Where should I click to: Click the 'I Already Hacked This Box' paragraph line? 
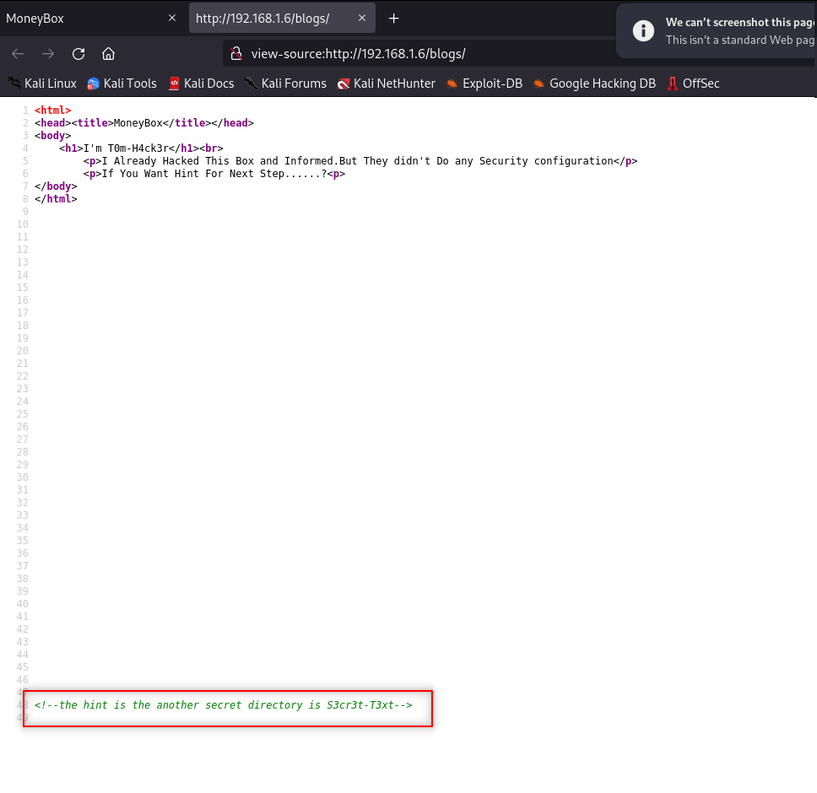point(360,161)
